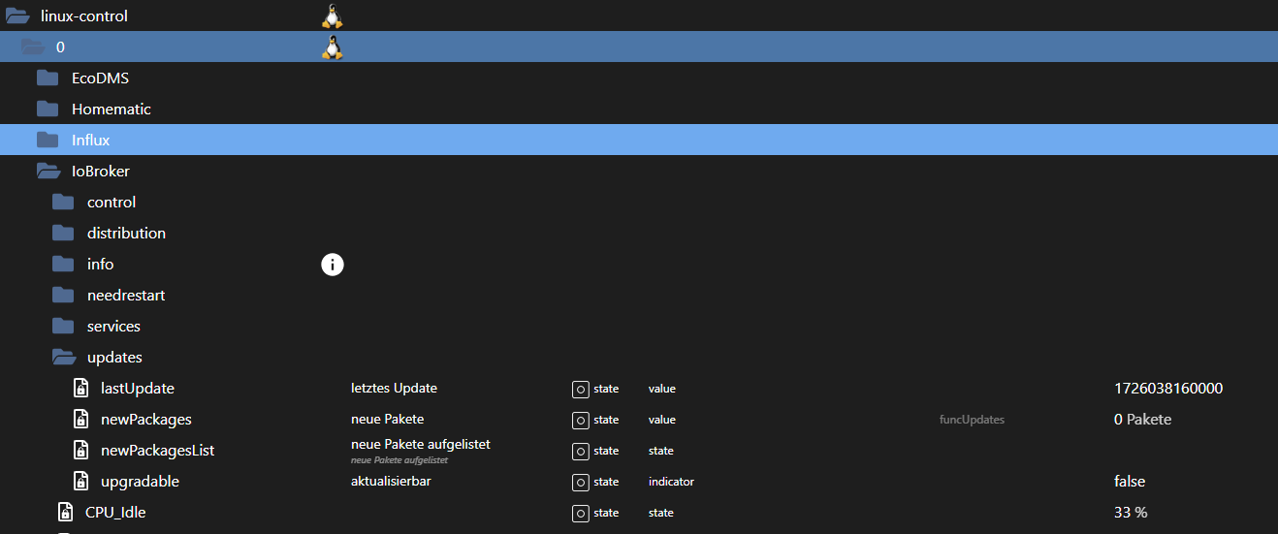Click the upgradable value false
The image size is (1278, 534).
1130,482
